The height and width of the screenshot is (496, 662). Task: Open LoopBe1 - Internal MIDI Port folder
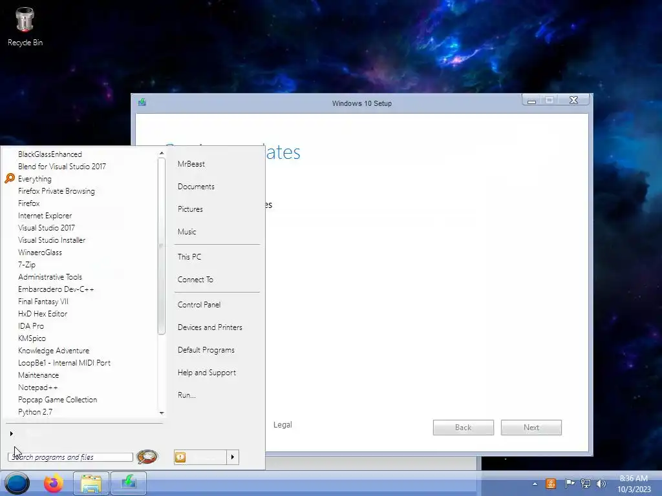[64, 363]
